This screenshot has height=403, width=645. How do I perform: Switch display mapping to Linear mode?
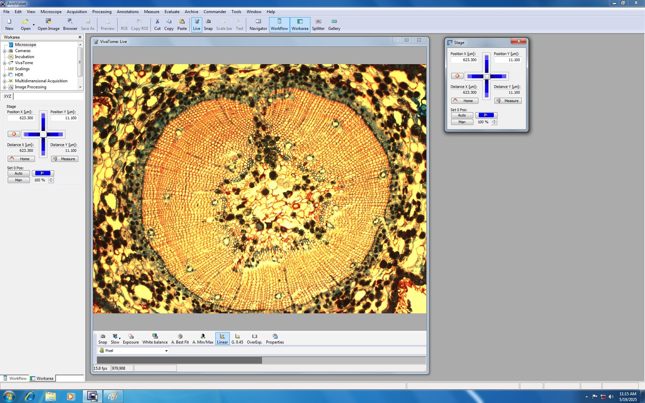[222, 338]
